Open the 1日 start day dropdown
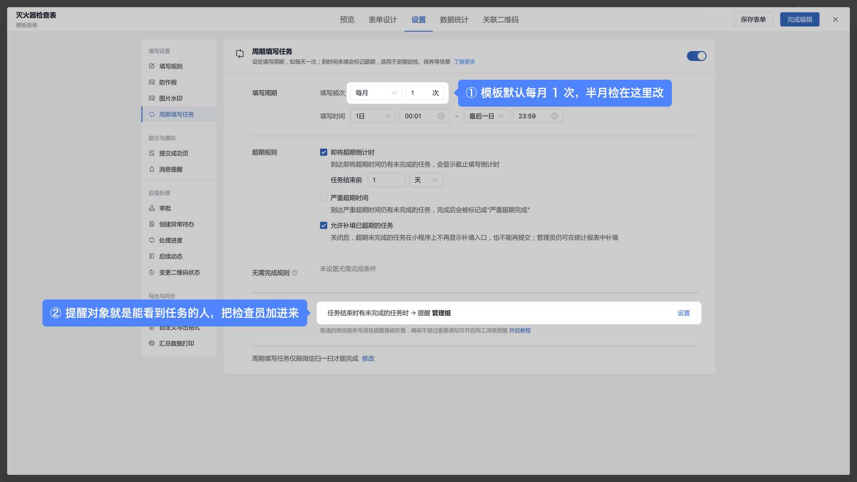The height and width of the screenshot is (482, 857). pos(373,116)
